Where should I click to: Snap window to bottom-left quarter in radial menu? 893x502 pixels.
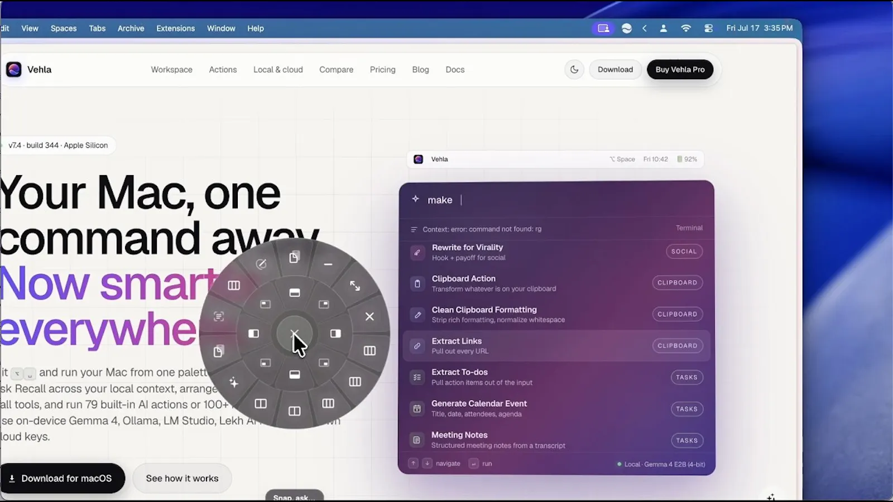(x=265, y=363)
